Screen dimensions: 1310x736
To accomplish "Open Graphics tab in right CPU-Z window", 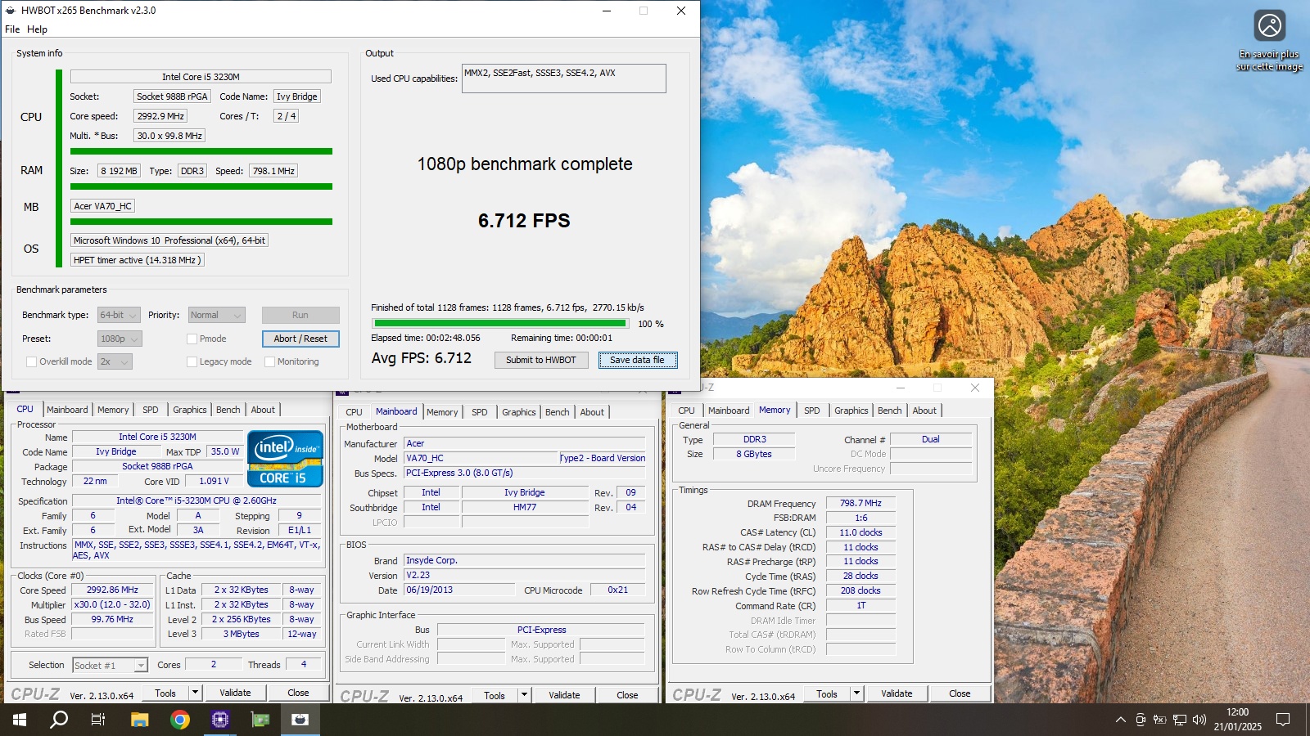I will tap(851, 411).
